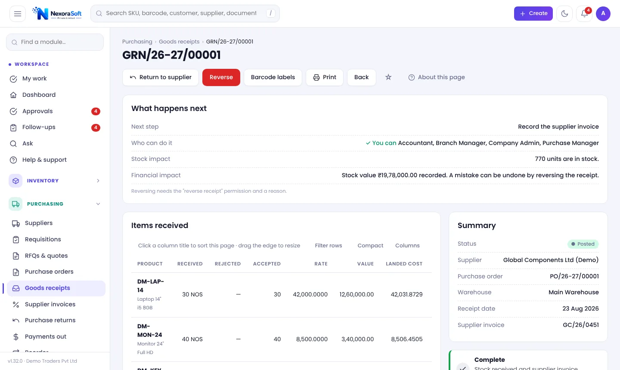
Task: Open the Columns chooser
Action: click(x=407, y=246)
